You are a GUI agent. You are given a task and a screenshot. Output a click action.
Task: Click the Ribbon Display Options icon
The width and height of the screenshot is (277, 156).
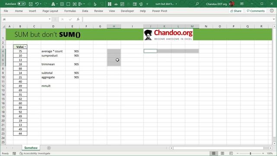coord(242,4)
